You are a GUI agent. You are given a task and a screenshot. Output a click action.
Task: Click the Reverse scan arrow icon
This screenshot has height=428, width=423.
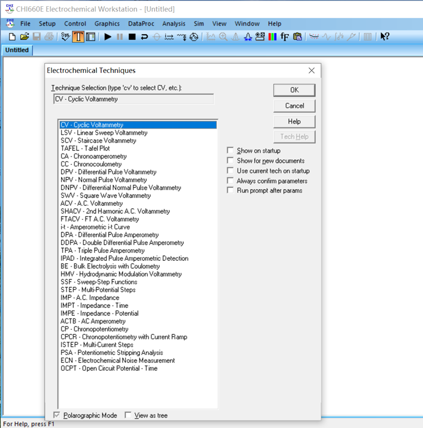[x=144, y=37]
